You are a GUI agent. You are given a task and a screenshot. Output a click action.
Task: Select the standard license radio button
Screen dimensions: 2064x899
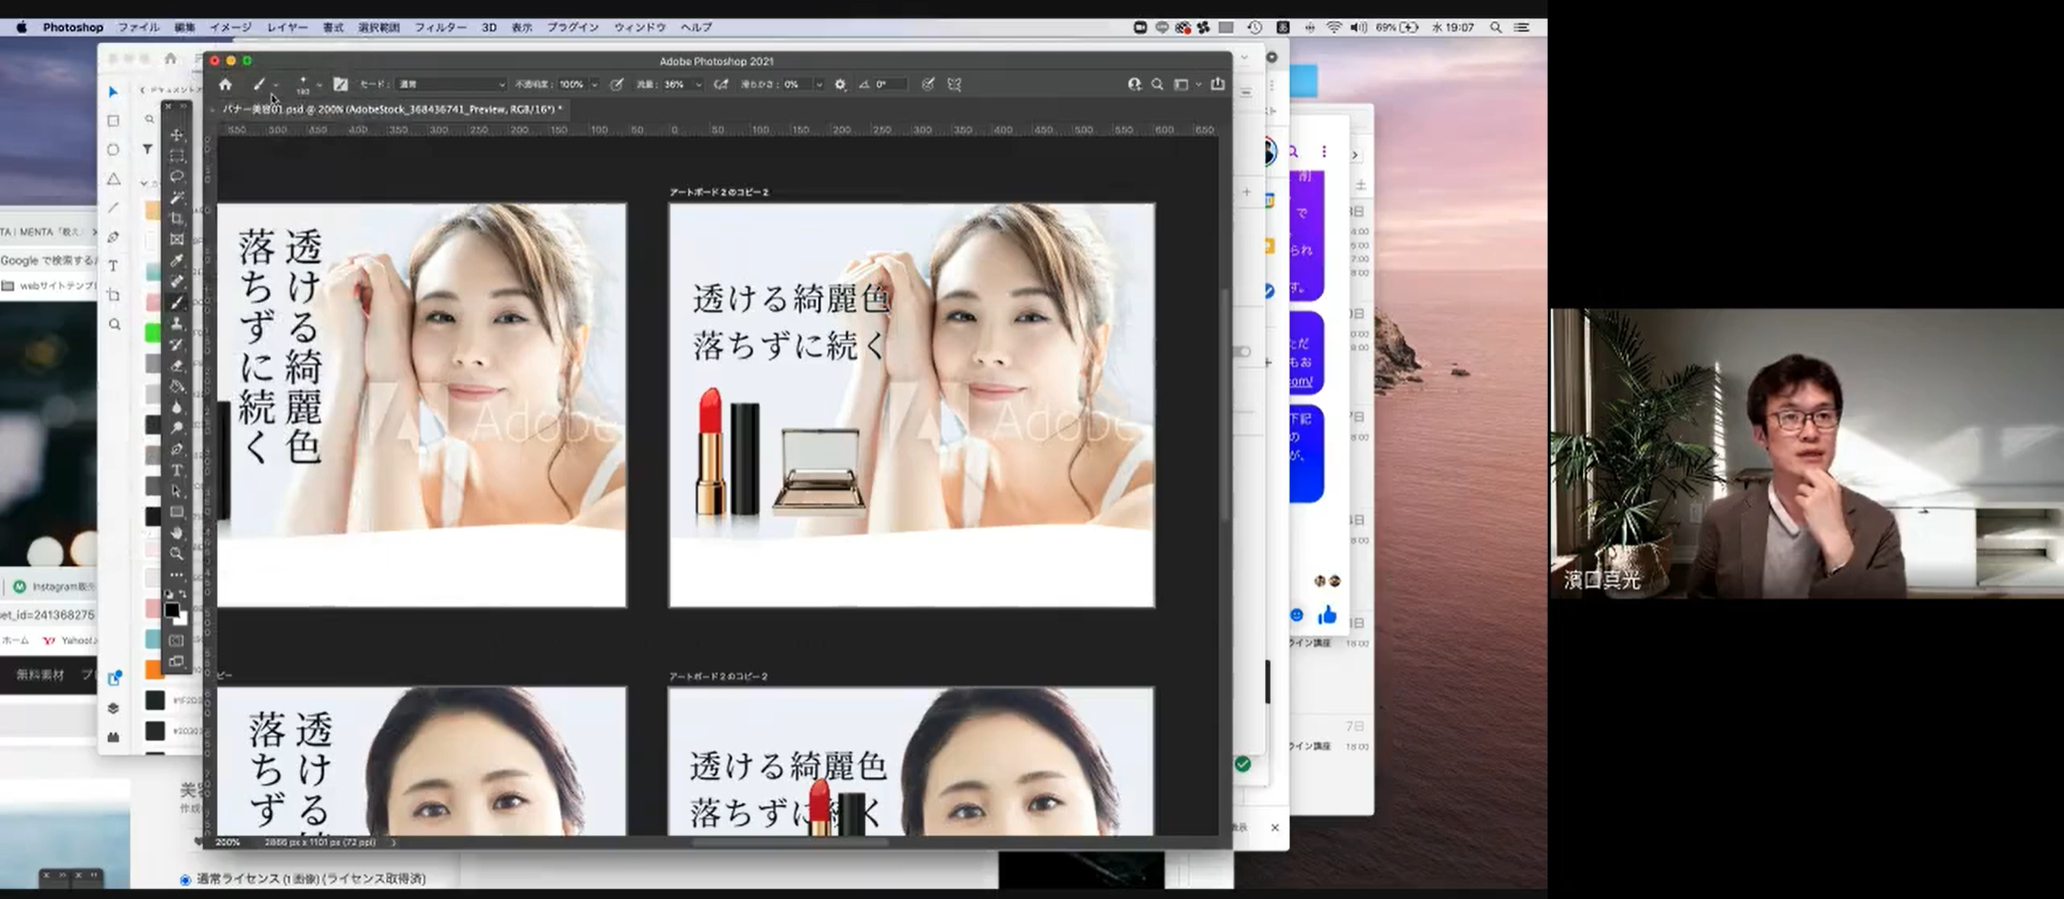click(186, 880)
